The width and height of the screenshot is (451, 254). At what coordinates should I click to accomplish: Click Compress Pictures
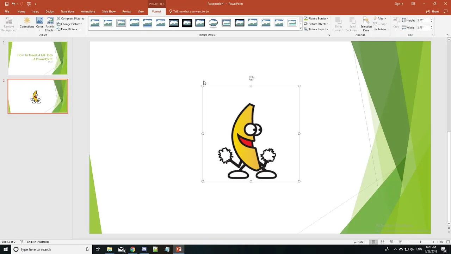[x=70, y=18]
